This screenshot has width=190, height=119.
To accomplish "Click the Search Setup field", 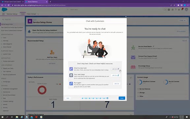I will tap(95, 10).
